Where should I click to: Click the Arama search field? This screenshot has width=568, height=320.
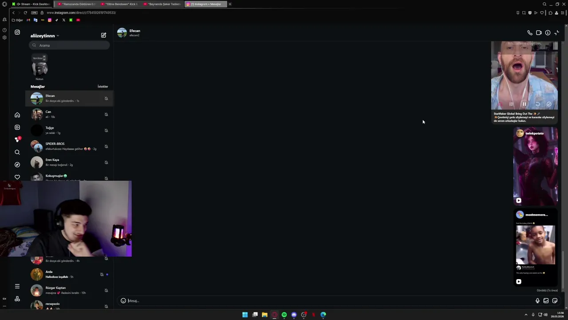pos(69,45)
